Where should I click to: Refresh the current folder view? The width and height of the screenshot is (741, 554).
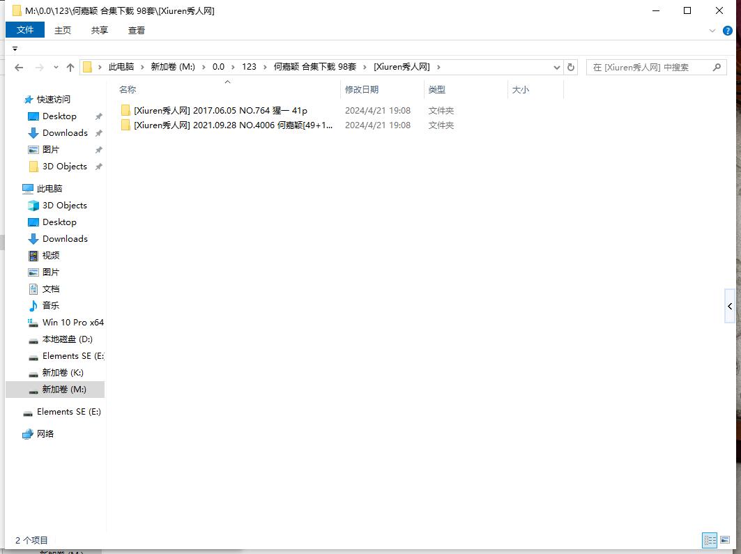(571, 68)
